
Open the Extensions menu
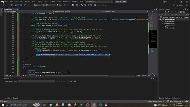pos(66,2)
